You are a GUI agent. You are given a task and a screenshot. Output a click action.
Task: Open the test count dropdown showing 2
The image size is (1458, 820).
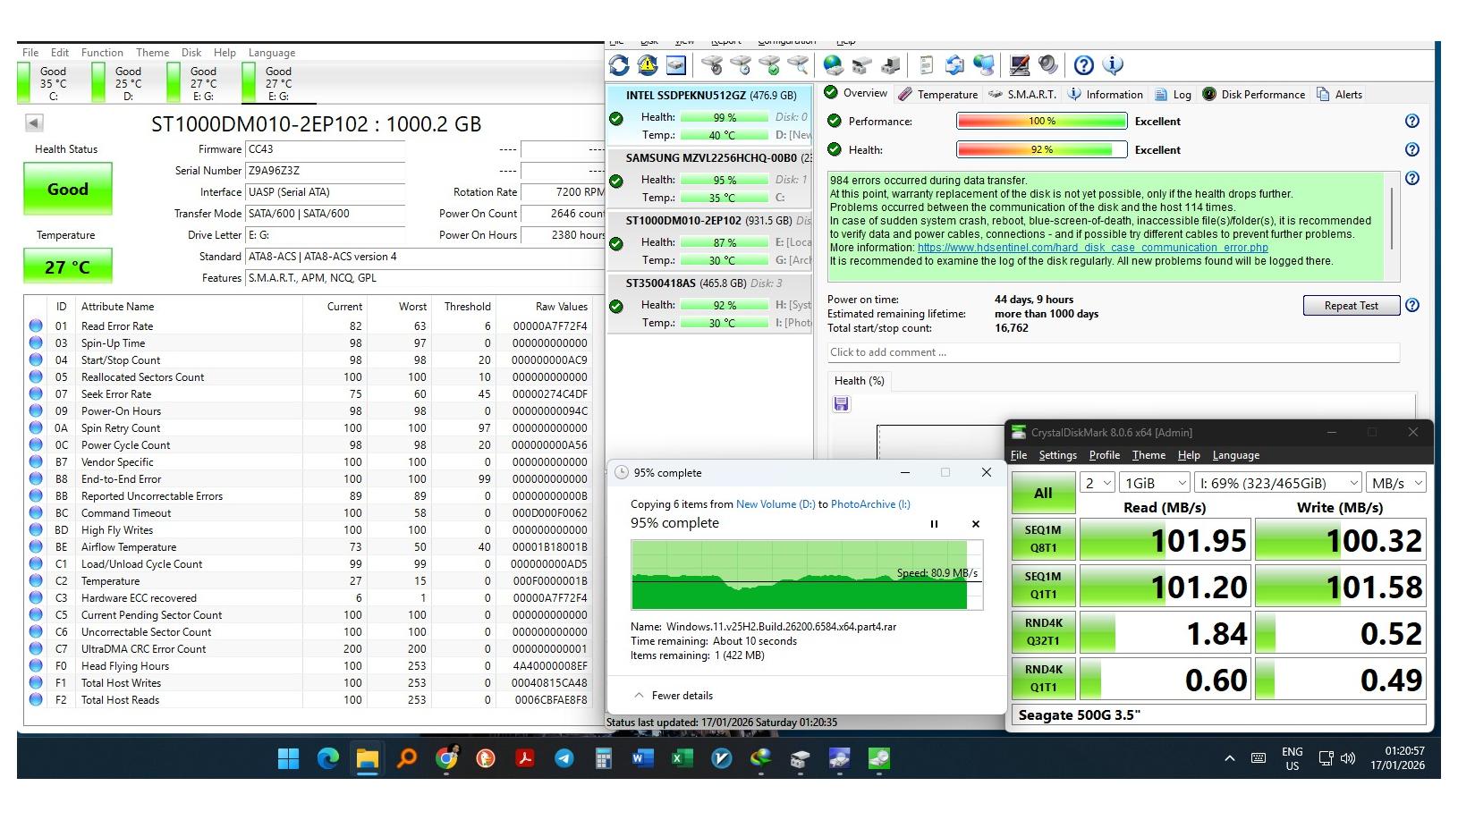point(1098,483)
